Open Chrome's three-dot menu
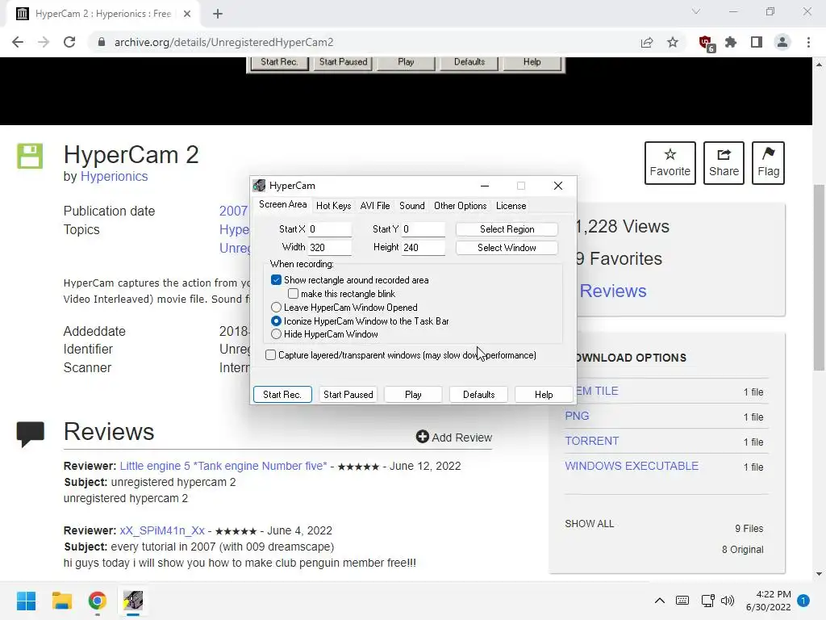This screenshot has width=826, height=620. [808, 42]
